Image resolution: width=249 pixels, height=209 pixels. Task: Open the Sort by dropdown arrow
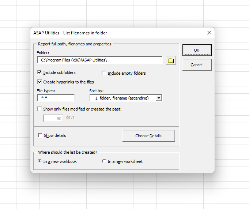coord(159,98)
